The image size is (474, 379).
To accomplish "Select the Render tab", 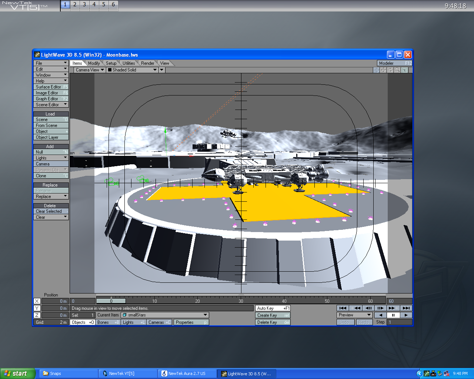I will tap(147, 63).
